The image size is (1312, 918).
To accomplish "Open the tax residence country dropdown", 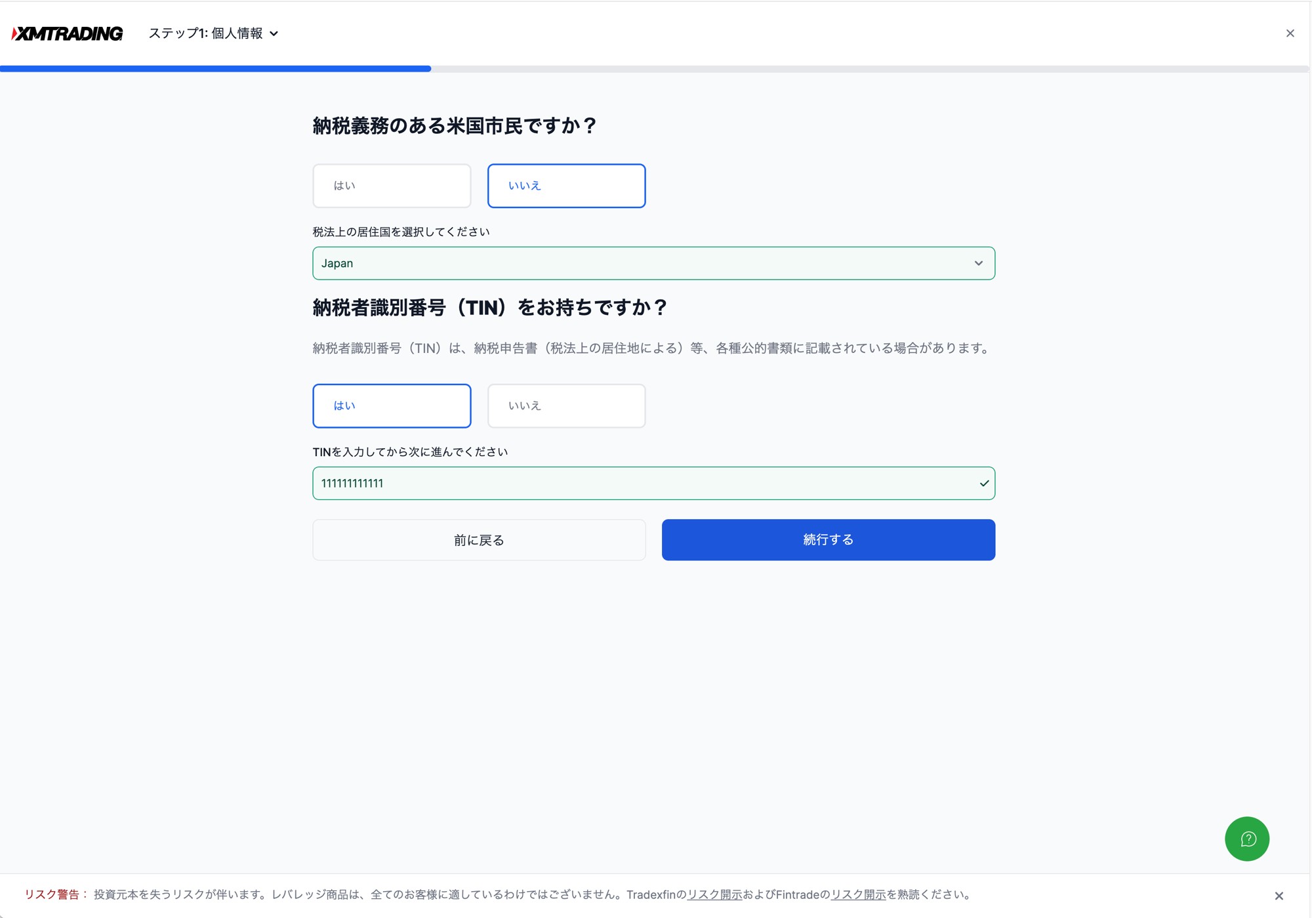I will [x=653, y=263].
